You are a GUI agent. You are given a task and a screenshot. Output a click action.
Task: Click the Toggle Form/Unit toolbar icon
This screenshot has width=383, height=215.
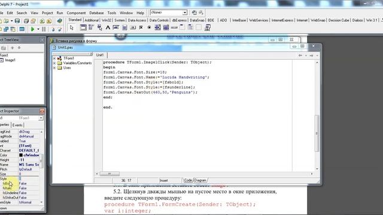click(13, 29)
